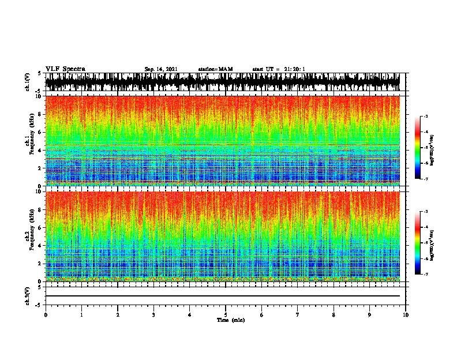Click the ch.2 colorbar log(PSD) units label
This screenshot has width=457, height=353.
pyautogui.click(x=432, y=246)
